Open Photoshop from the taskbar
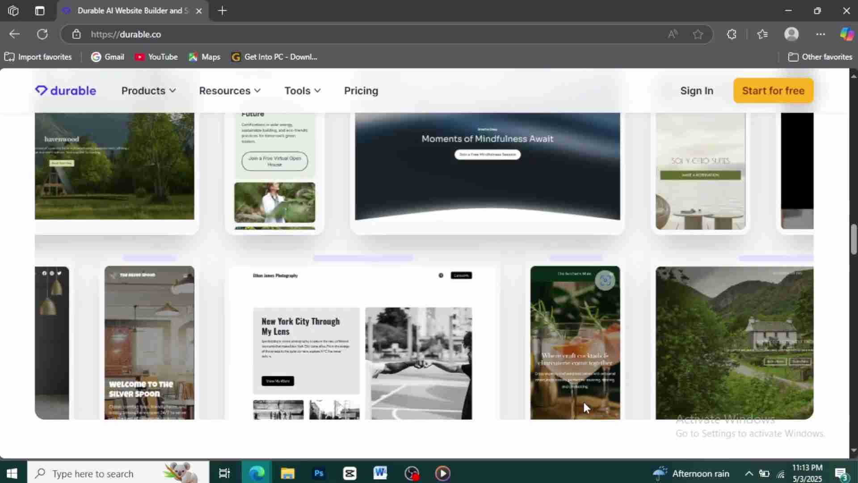Screen dimensions: 858x483 tap(319, 473)
